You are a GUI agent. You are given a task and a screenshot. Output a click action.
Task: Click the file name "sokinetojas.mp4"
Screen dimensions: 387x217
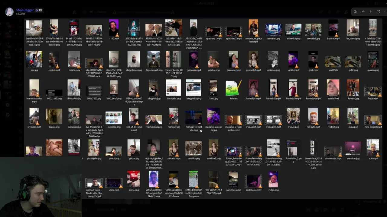[333, 159]
